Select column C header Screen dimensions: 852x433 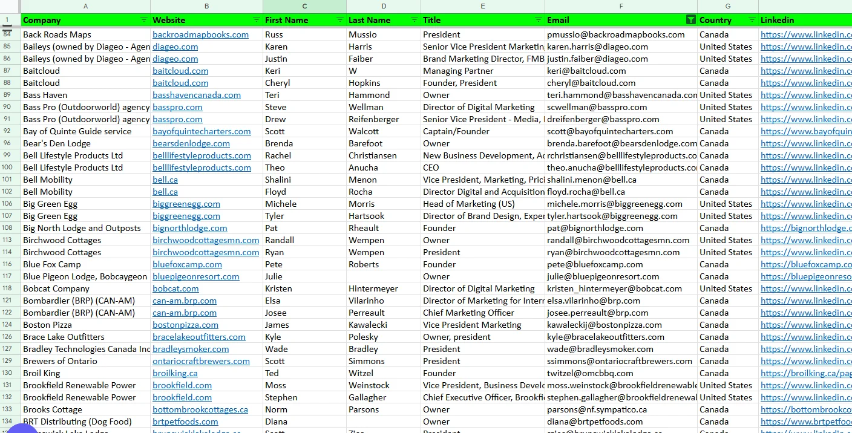coord(304,6)
